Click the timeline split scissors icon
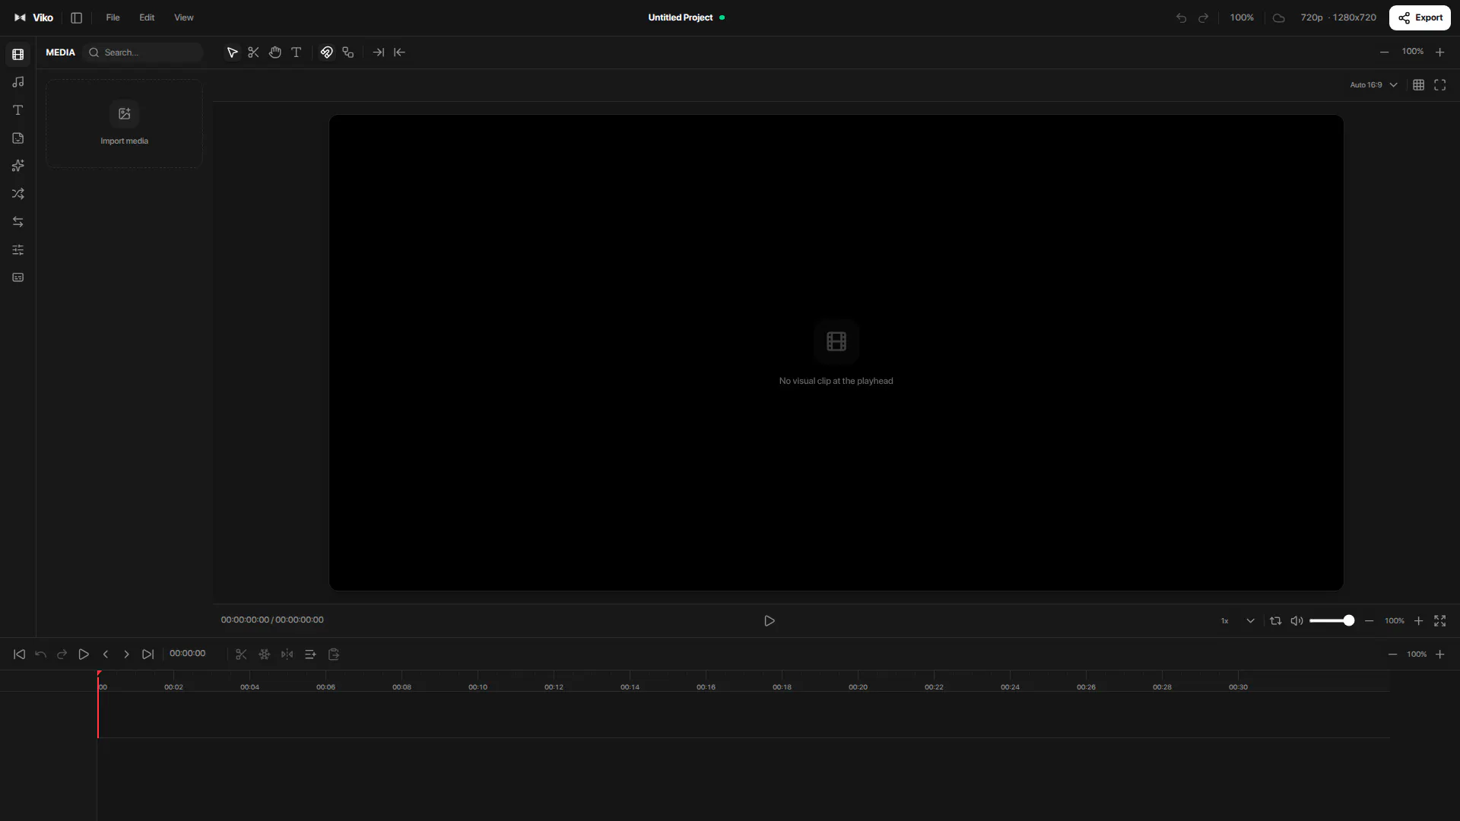 point(241,655)
